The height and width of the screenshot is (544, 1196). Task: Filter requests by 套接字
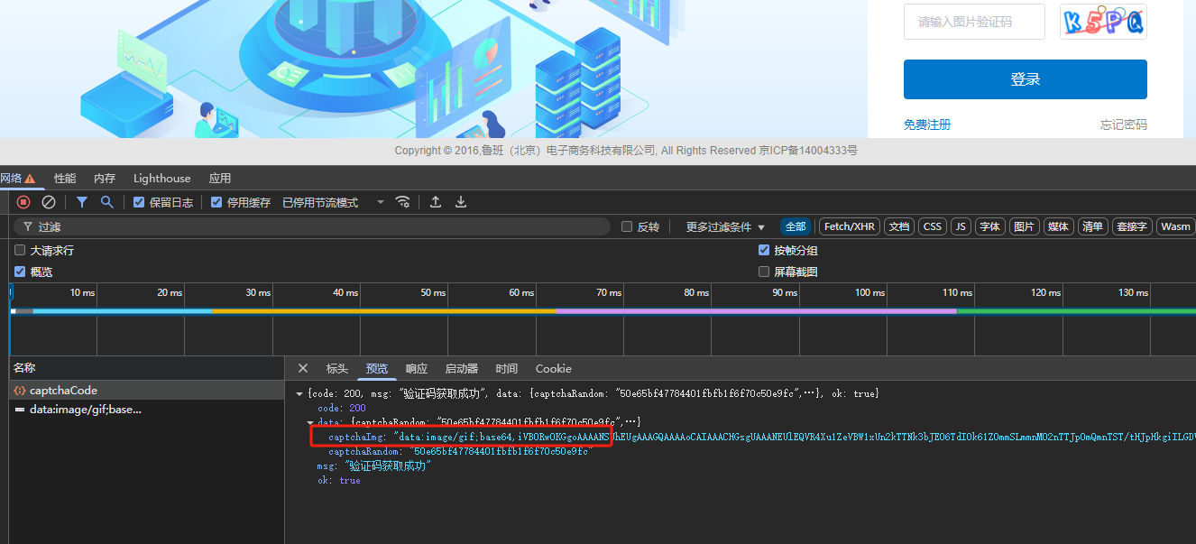1132,226
